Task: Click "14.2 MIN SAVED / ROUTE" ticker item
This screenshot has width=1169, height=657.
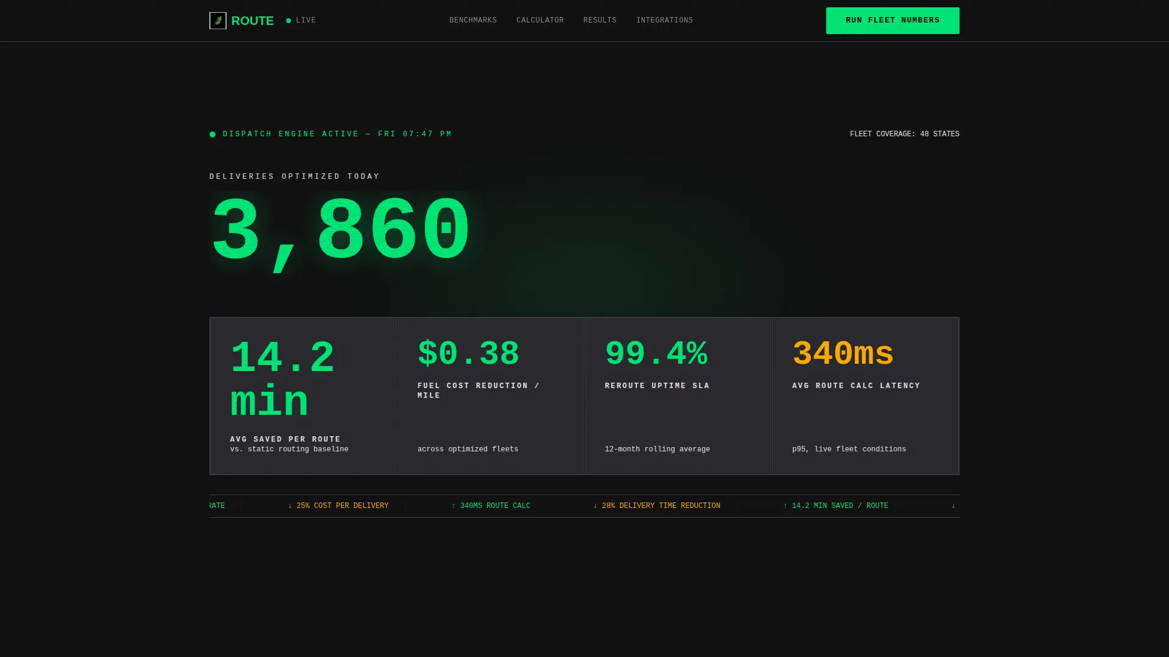Action: click(x=835, y=506)
